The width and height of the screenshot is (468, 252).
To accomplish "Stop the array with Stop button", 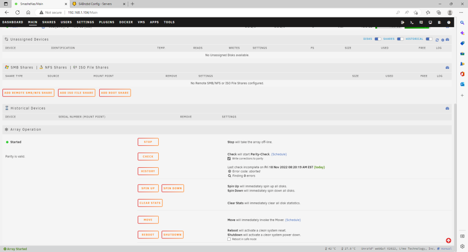I will pos(148,142).
